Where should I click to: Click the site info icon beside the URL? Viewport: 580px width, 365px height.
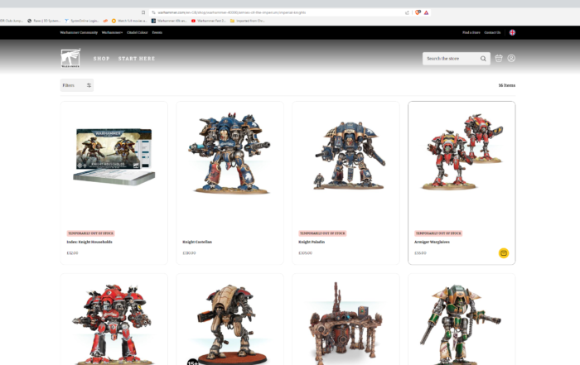tap(153, 12)
